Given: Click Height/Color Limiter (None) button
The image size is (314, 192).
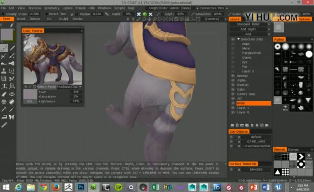Looking at the screenshot, I should pyautogui.click(x=170, y=8).
